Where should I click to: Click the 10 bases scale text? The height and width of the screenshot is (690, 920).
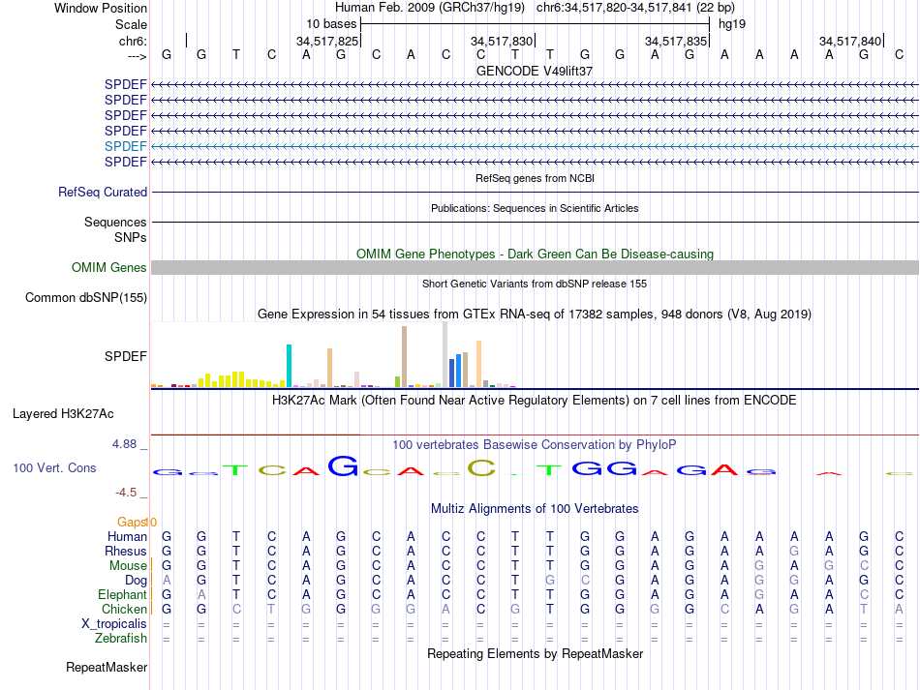pos(331,24)
